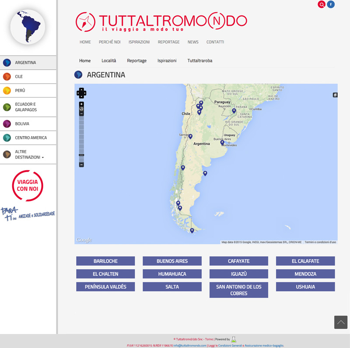The height and width of the screenshot is (348, 350).
Task: Select the green Ecuador e Galapagos icon
Action: point(7,107)
